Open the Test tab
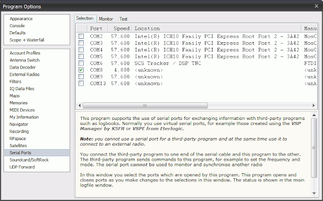This screenshot has height=201, width=323. click(x=123, y=19)
